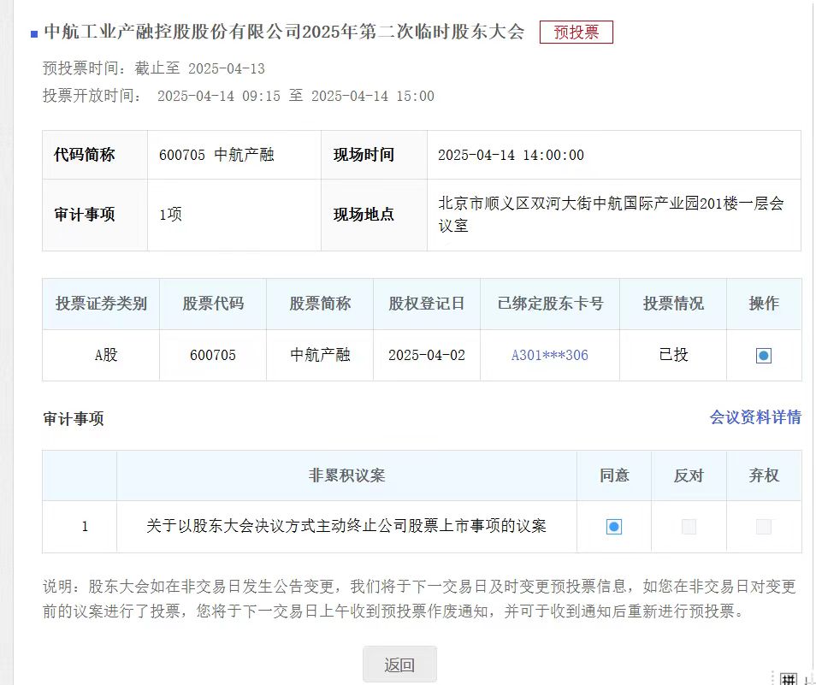816x685 pixels.
Task: Click the 拼 input method icon
Action: pos(789,677)
